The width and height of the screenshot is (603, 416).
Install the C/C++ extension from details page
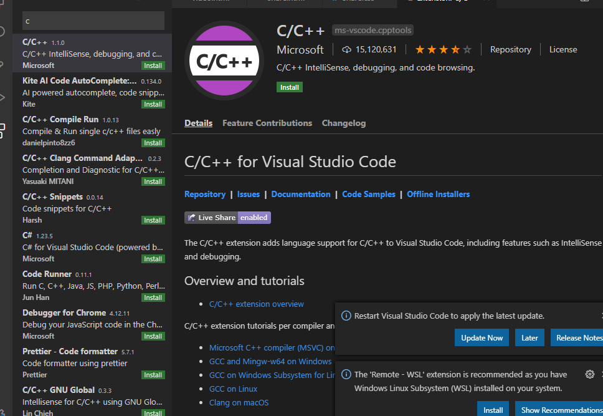(290, 87)
